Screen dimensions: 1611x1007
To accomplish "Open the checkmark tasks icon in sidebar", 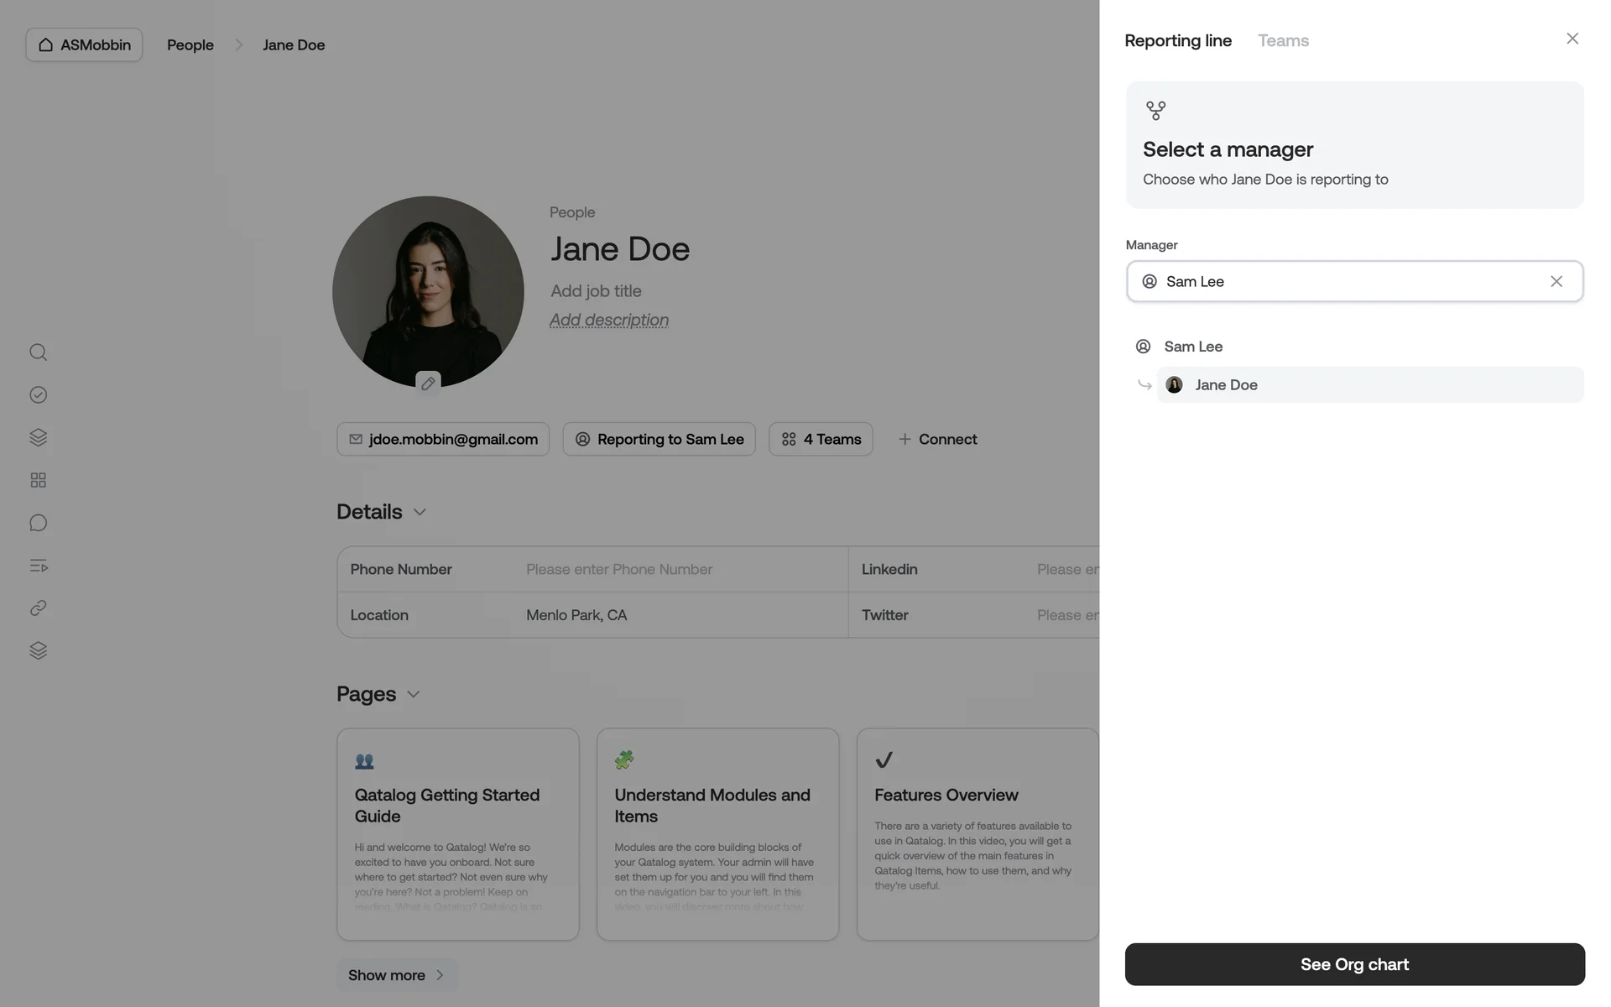I will (x=38, y=395).
